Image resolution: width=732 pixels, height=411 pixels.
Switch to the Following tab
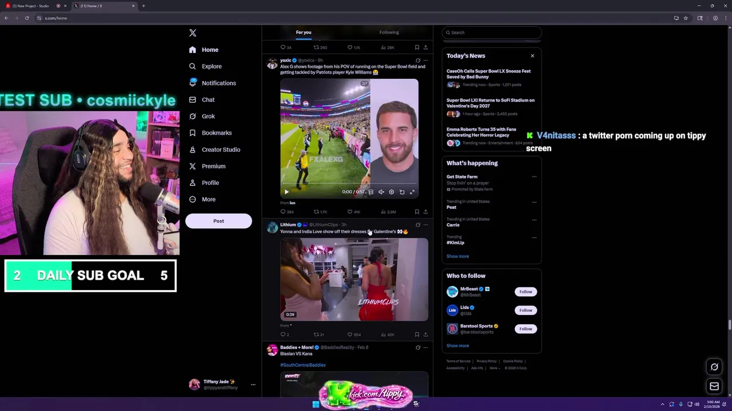pyautogui.click(x=389, y=33)
